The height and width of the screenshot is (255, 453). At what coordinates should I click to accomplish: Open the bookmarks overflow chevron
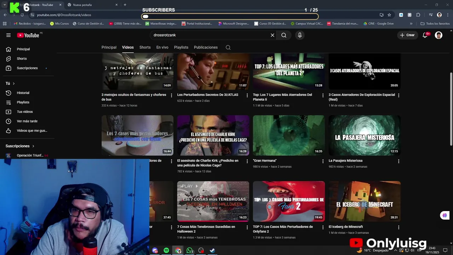[411, 24]
